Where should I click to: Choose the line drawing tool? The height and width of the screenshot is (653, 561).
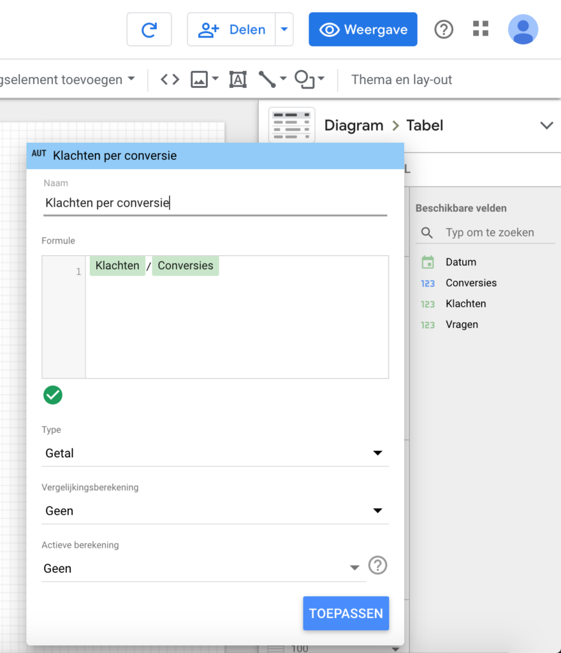tap(267, 80)
